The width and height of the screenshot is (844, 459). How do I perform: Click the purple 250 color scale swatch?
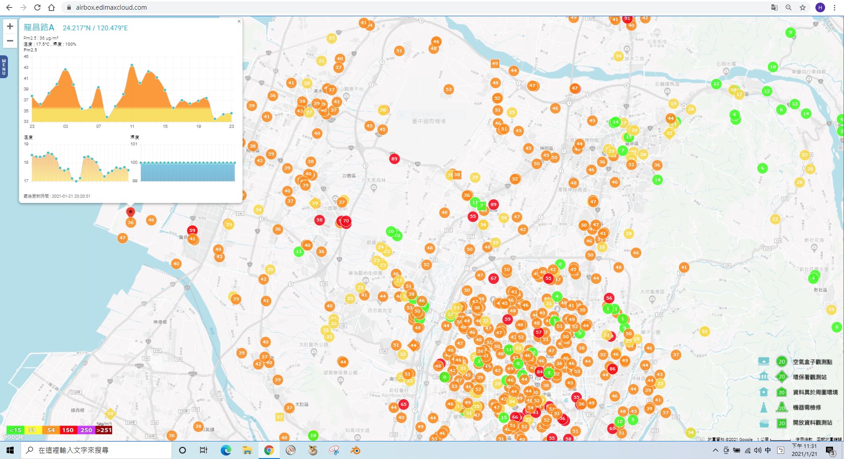point(86,430)
